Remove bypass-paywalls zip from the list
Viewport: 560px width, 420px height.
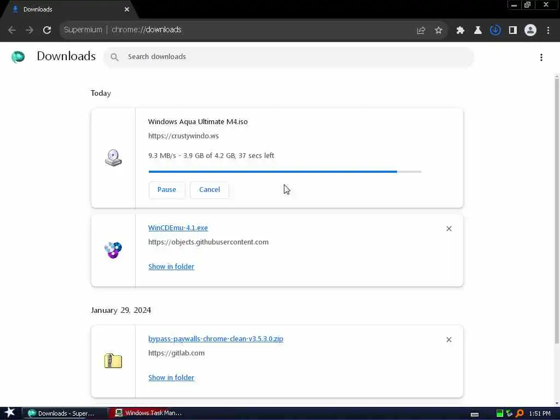(x=449, y=340)
